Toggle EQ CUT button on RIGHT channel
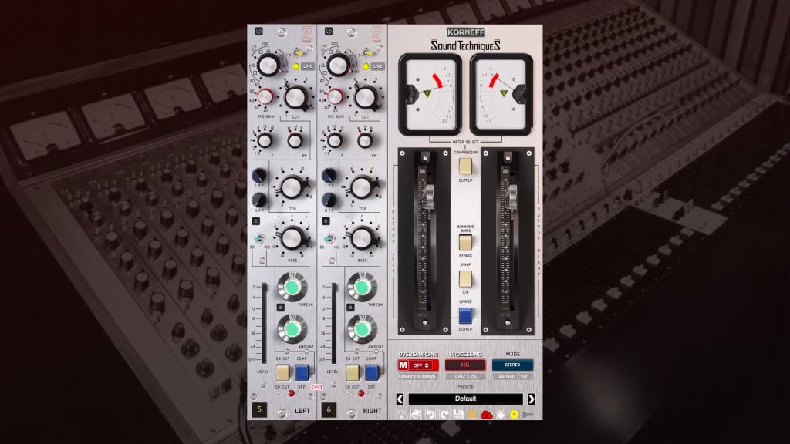Viewport: 790px width, 444px height. [352, 373]
